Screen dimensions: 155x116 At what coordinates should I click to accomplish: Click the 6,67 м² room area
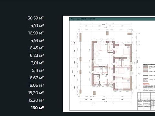click(37, 78)
